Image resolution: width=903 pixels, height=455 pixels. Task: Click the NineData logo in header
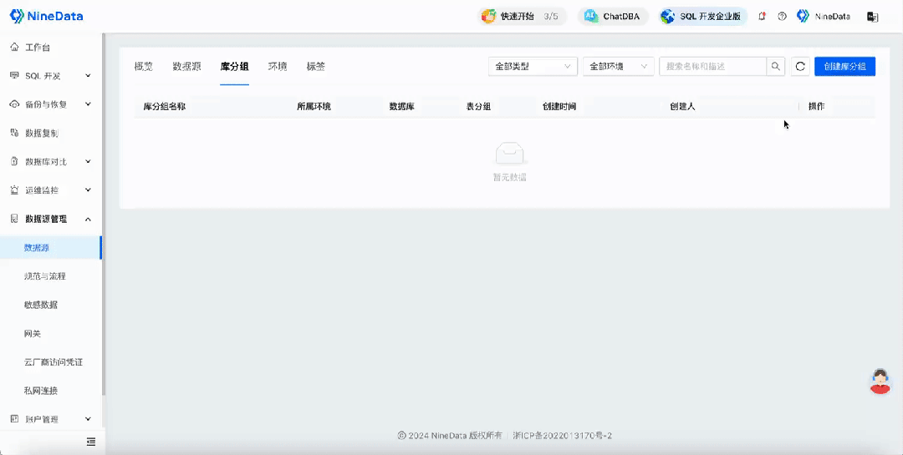click(46, 16)
